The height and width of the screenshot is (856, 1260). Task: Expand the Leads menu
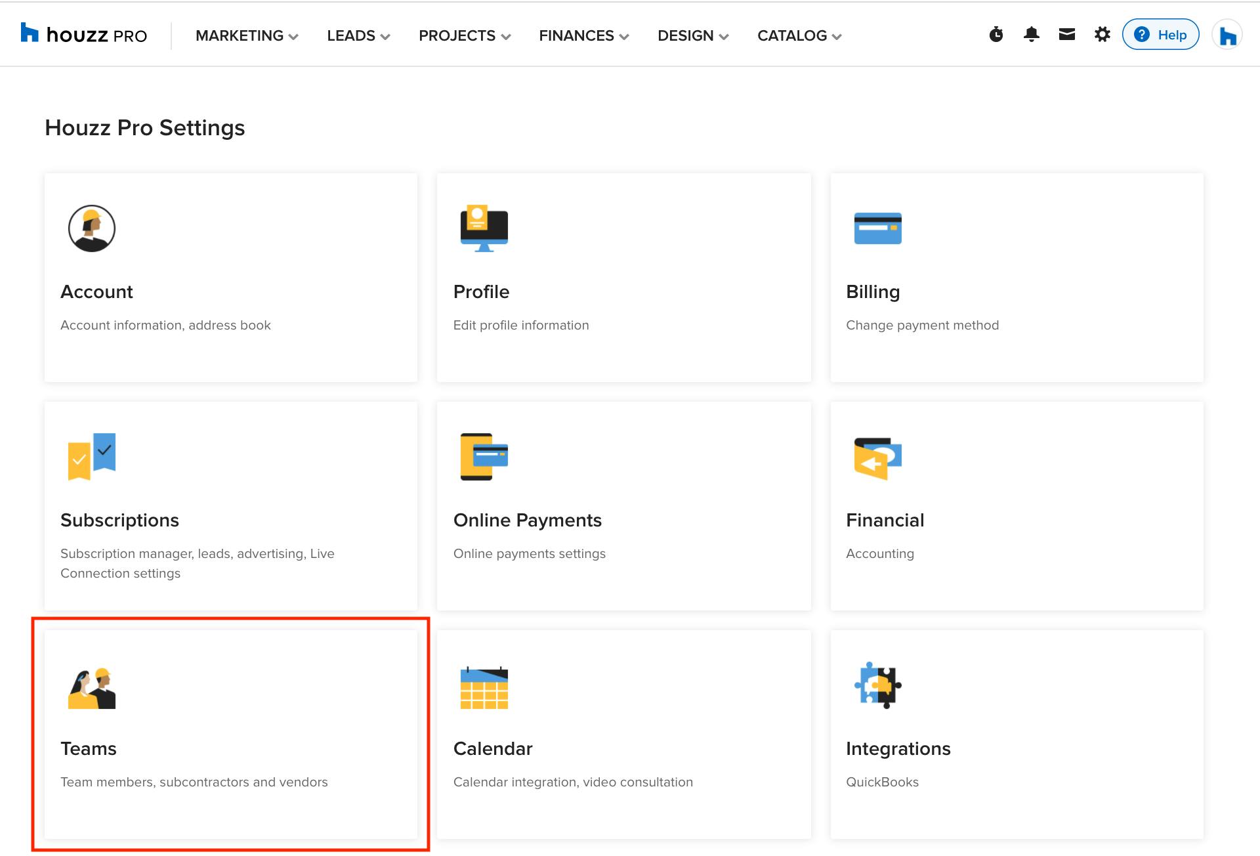click(358, 35)
